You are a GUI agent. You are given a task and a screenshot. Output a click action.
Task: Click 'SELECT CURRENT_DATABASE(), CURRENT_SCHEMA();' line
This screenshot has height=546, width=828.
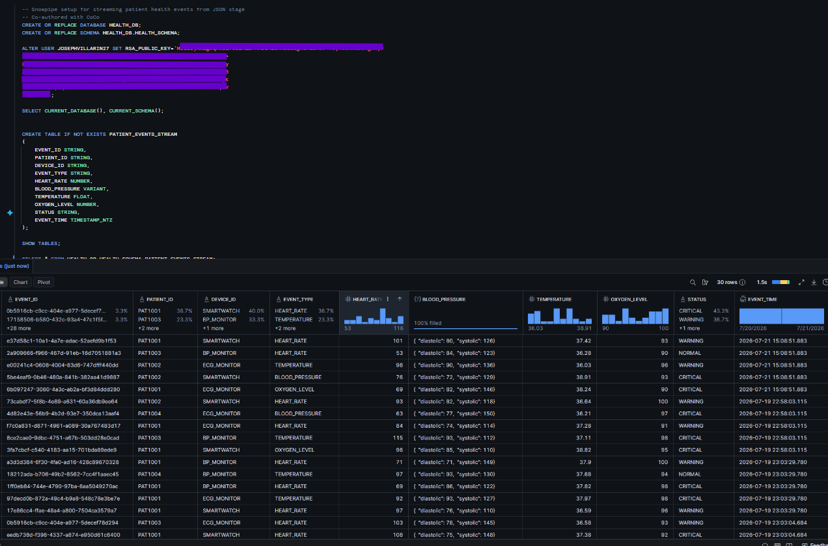coord(93,110)
